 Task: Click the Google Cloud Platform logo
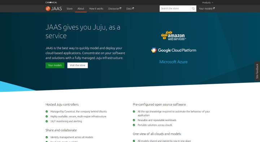[x=174, y=50]
